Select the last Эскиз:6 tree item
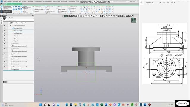This screenshot has width=190, height=107. point(15,69)
